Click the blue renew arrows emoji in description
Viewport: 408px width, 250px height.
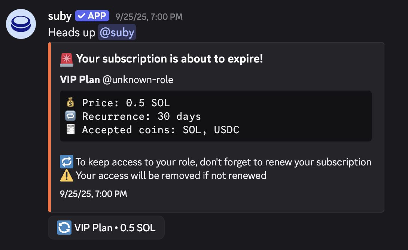[67, 162]
